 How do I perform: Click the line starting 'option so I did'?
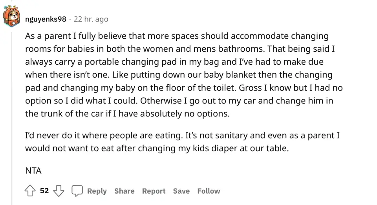click(x=179, y=101)
